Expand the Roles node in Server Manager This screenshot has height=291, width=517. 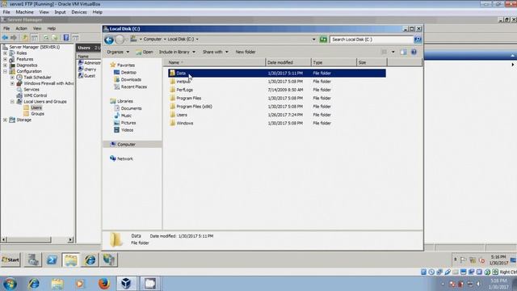click(x=5, y=53)
